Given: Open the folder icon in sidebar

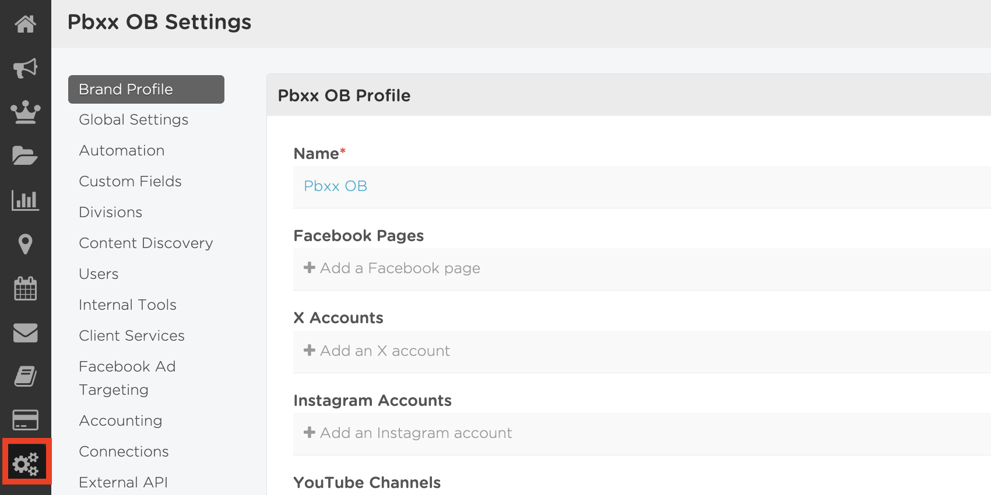Looking at the screenshot, I should [x=25, y=155].
